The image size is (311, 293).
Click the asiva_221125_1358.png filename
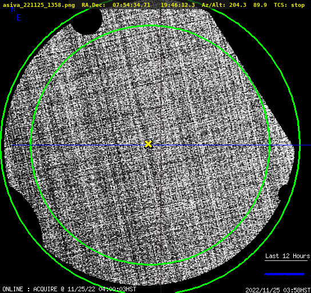(39, 5)
